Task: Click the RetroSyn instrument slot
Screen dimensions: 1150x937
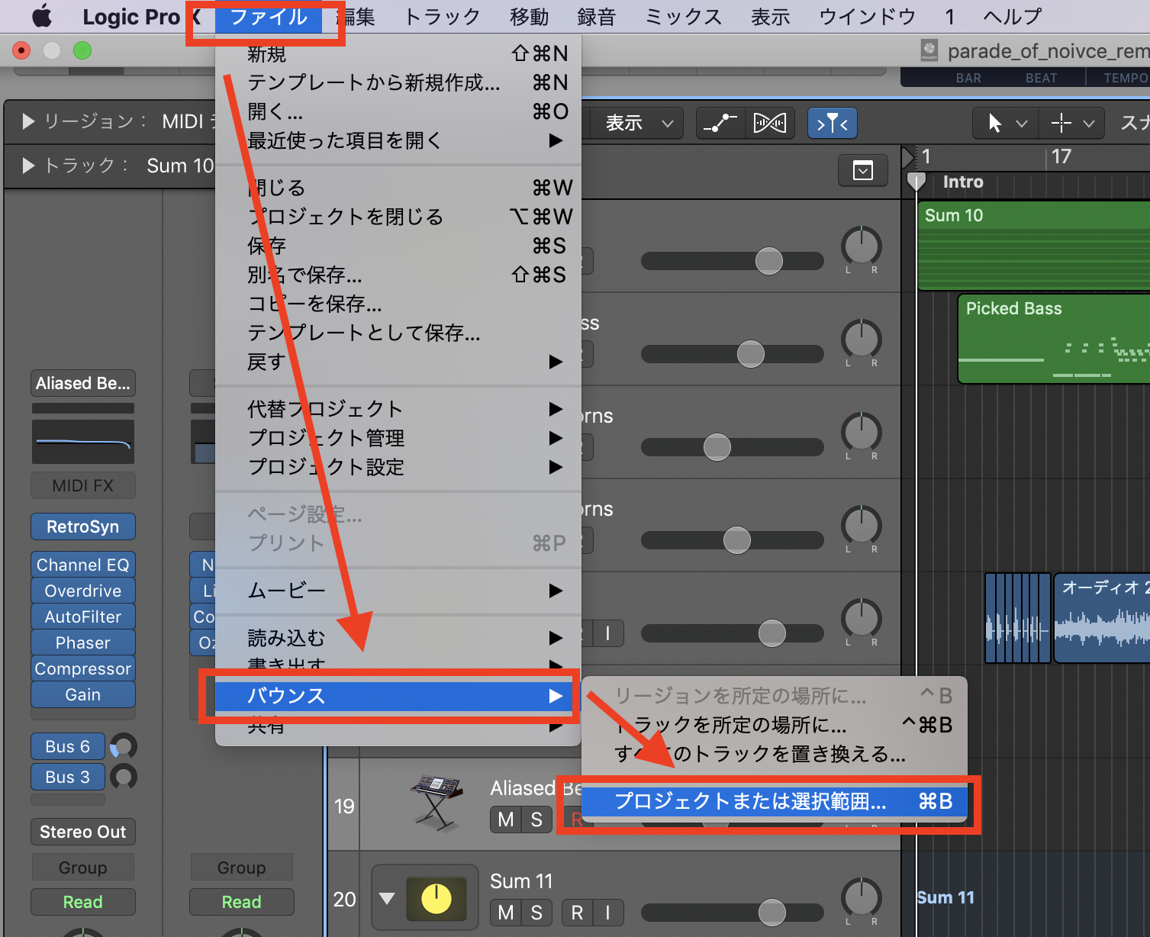Action: pos(82,526)
